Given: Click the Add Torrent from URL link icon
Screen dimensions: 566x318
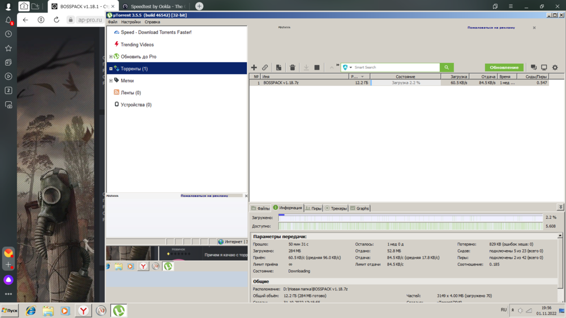Looking at the screenshot, I should (264, 67).
